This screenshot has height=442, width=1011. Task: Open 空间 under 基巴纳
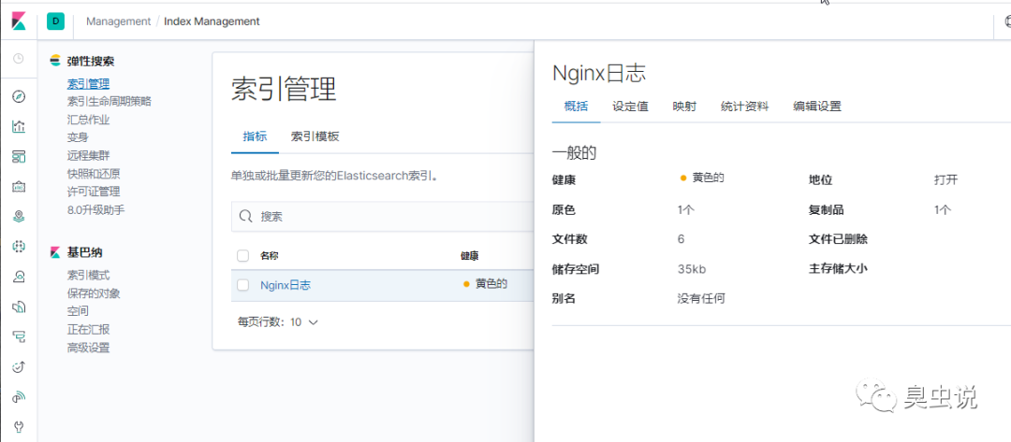pos(78,311)
